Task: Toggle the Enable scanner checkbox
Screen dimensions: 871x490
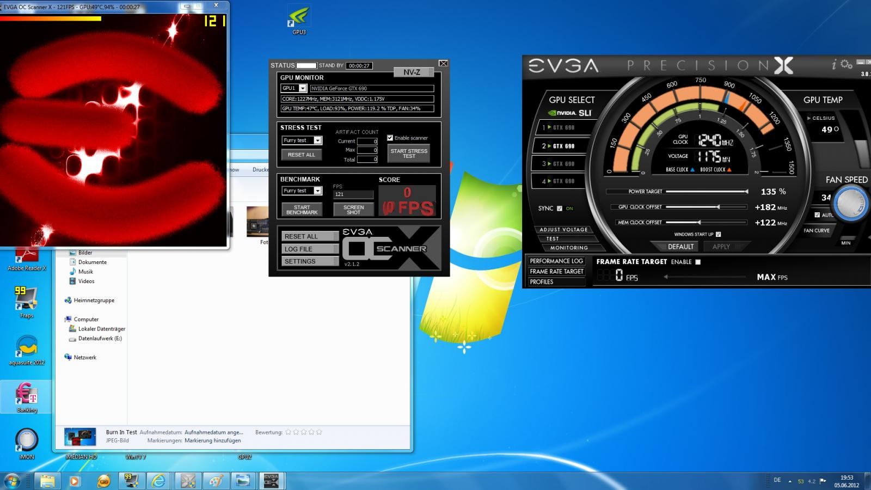Action: [390, 138]
